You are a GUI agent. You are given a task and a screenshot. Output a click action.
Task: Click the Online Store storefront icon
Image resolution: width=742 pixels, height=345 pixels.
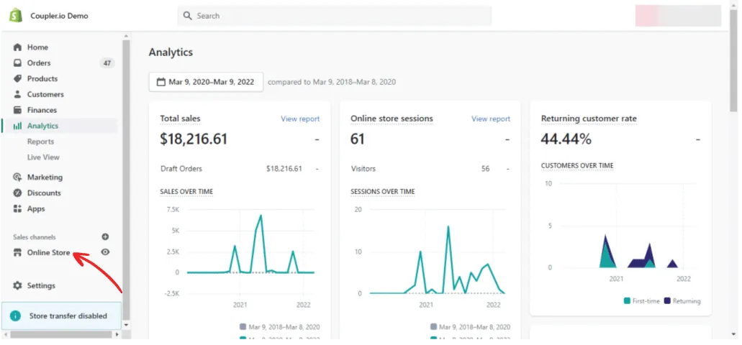coord(17,252)
